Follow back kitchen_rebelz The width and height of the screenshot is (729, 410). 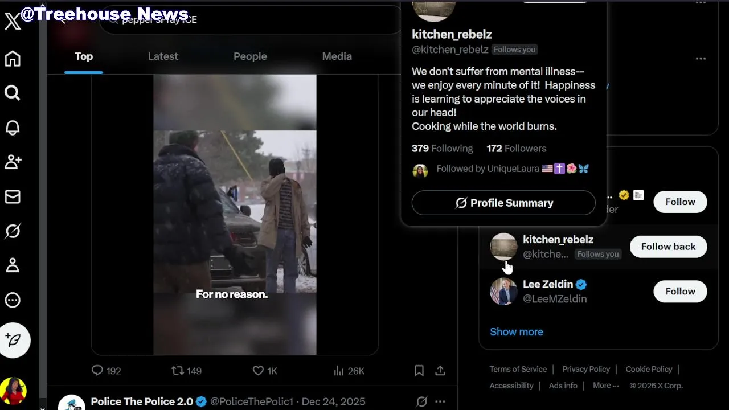(x=668, y=247)
